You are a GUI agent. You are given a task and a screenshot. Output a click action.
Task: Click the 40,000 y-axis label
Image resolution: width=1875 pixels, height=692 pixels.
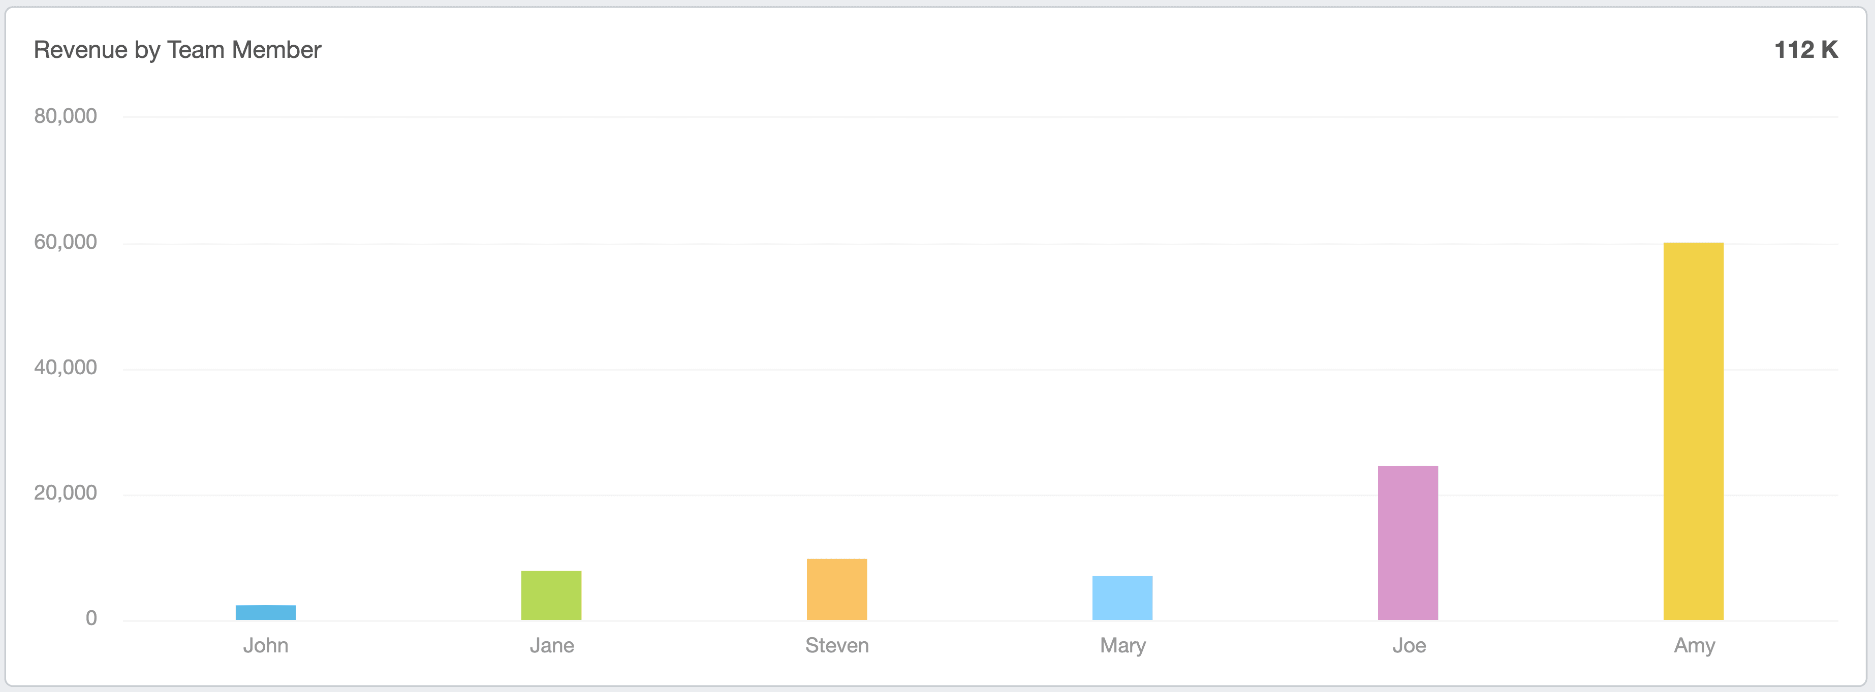(x=66, y=368)
